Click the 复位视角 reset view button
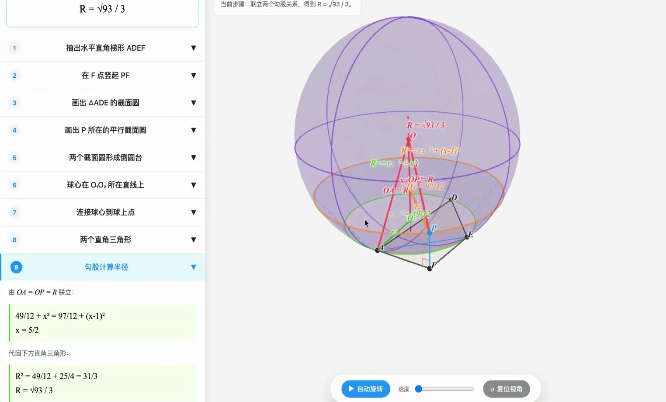Screen dimensions: 666x402 (506, 389)
